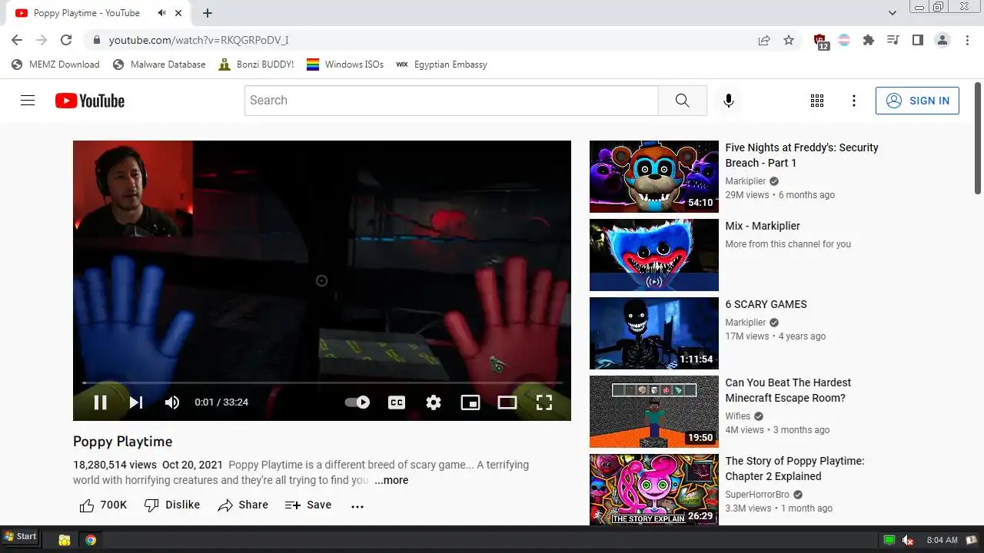View site information lock icon
The image size is (984, 553).
[x=96, y=40]
